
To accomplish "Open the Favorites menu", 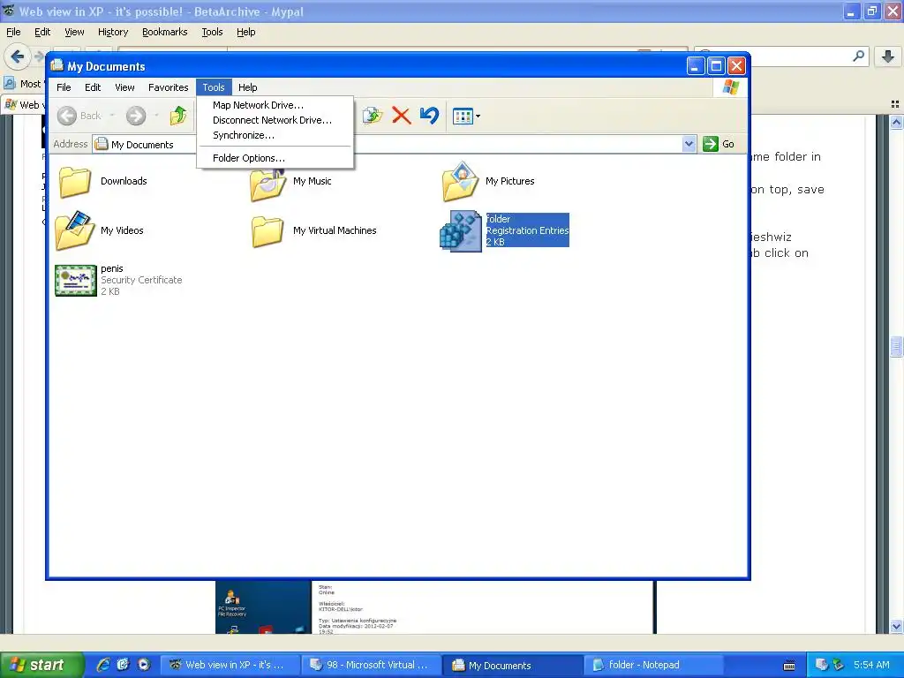I will point(169,87).
